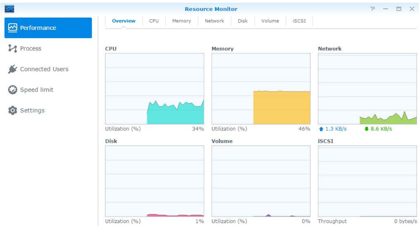The height and width of the screenshot is (226, 419).
Task: Click the Speed limit gauge icon
Action: click(12, 90)
